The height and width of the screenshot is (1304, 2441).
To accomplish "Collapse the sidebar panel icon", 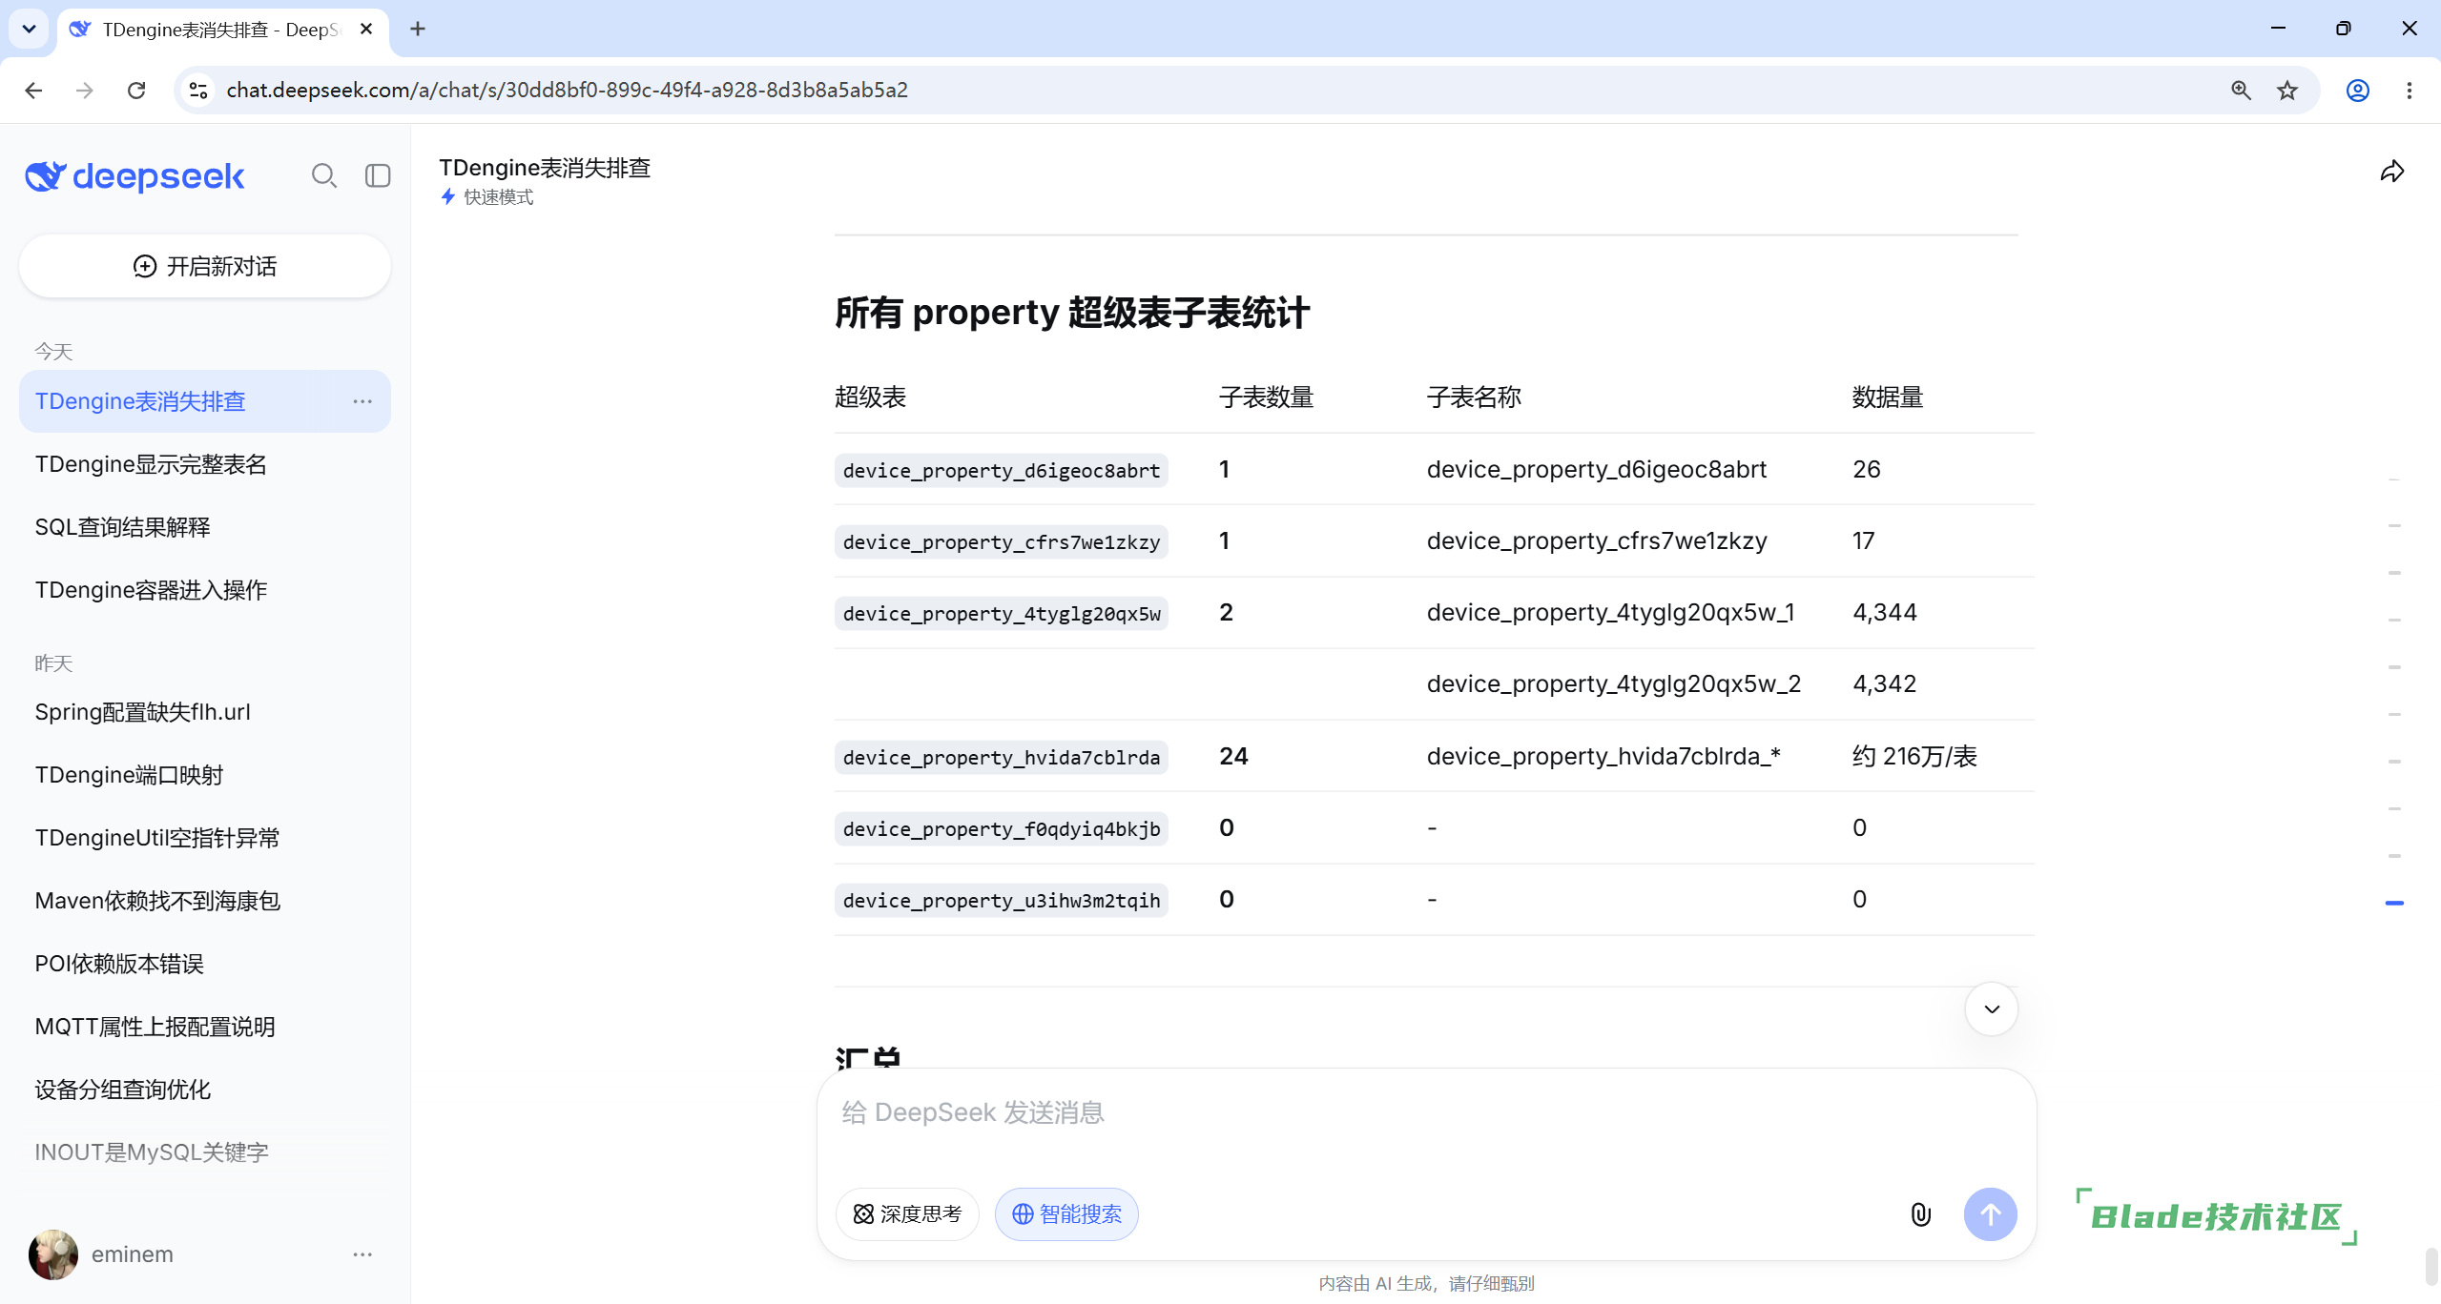I will click(x=378, y=175).
